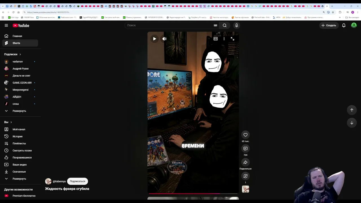This screenshot has width=361, height=203.
Task: Open the on-screen keyboard in search box
Action: point(215,25)
